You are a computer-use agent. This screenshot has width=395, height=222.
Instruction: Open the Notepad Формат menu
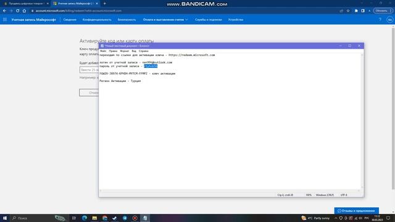click(x=125, y=51)
